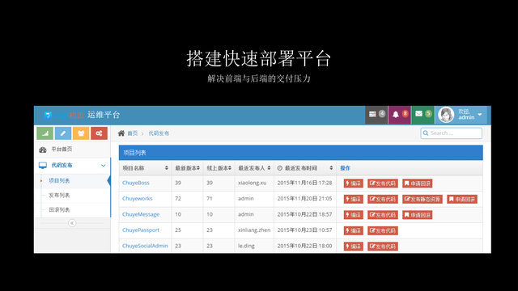The image size is (518, 291).
Task: Open the tasks list icon with badge 4
Action: tap(376, 115)
